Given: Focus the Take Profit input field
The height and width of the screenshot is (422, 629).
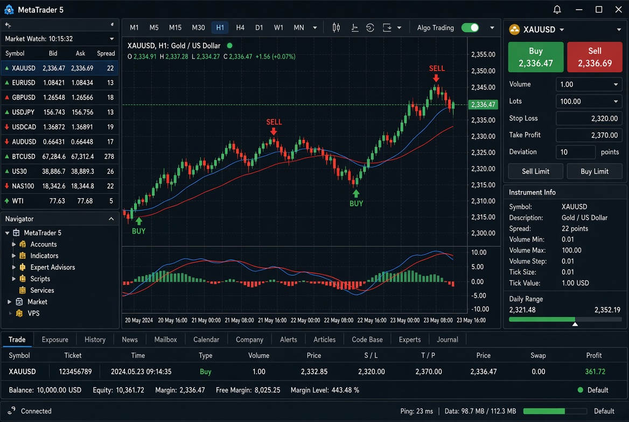Looking at the screenshot, I should click(589, 135).
